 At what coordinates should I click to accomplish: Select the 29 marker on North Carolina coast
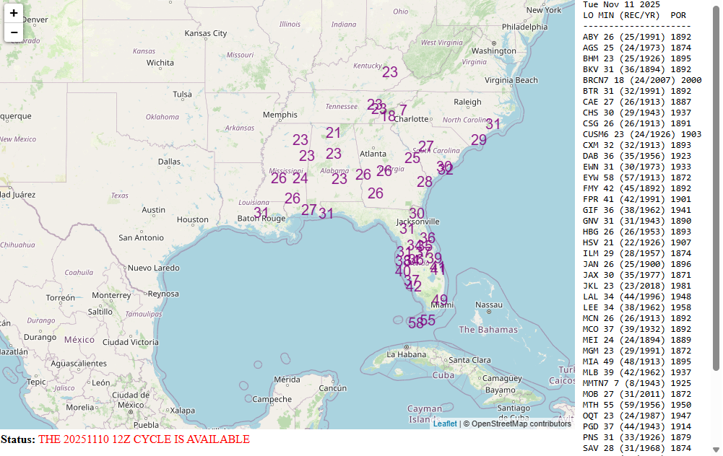point(479,140)
